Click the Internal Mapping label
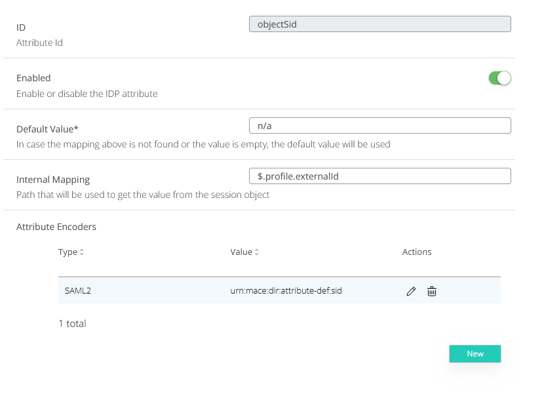544x403 pixels. pos(53,180)
